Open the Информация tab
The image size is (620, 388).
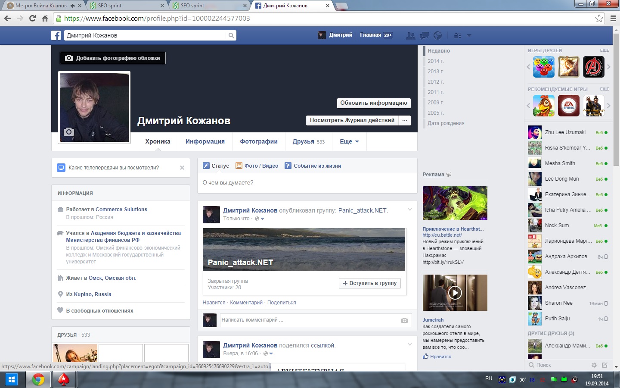pyautogui.click(x=205, y=141)
